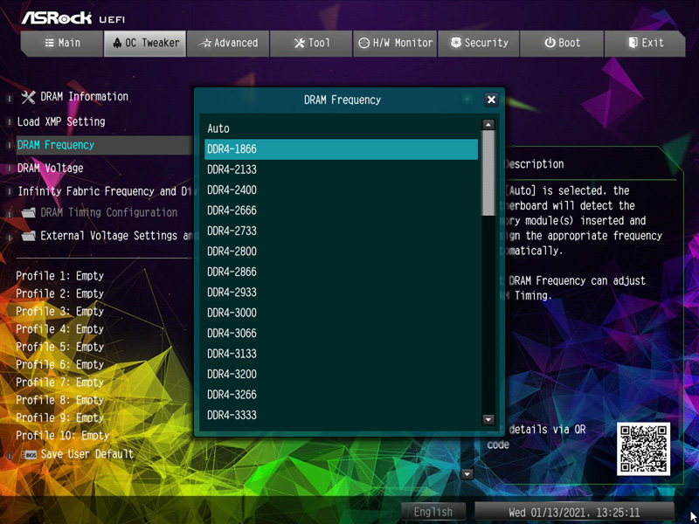Select Profile 5: Empty
Screen dimensions: 699x524
coord(59,347)
